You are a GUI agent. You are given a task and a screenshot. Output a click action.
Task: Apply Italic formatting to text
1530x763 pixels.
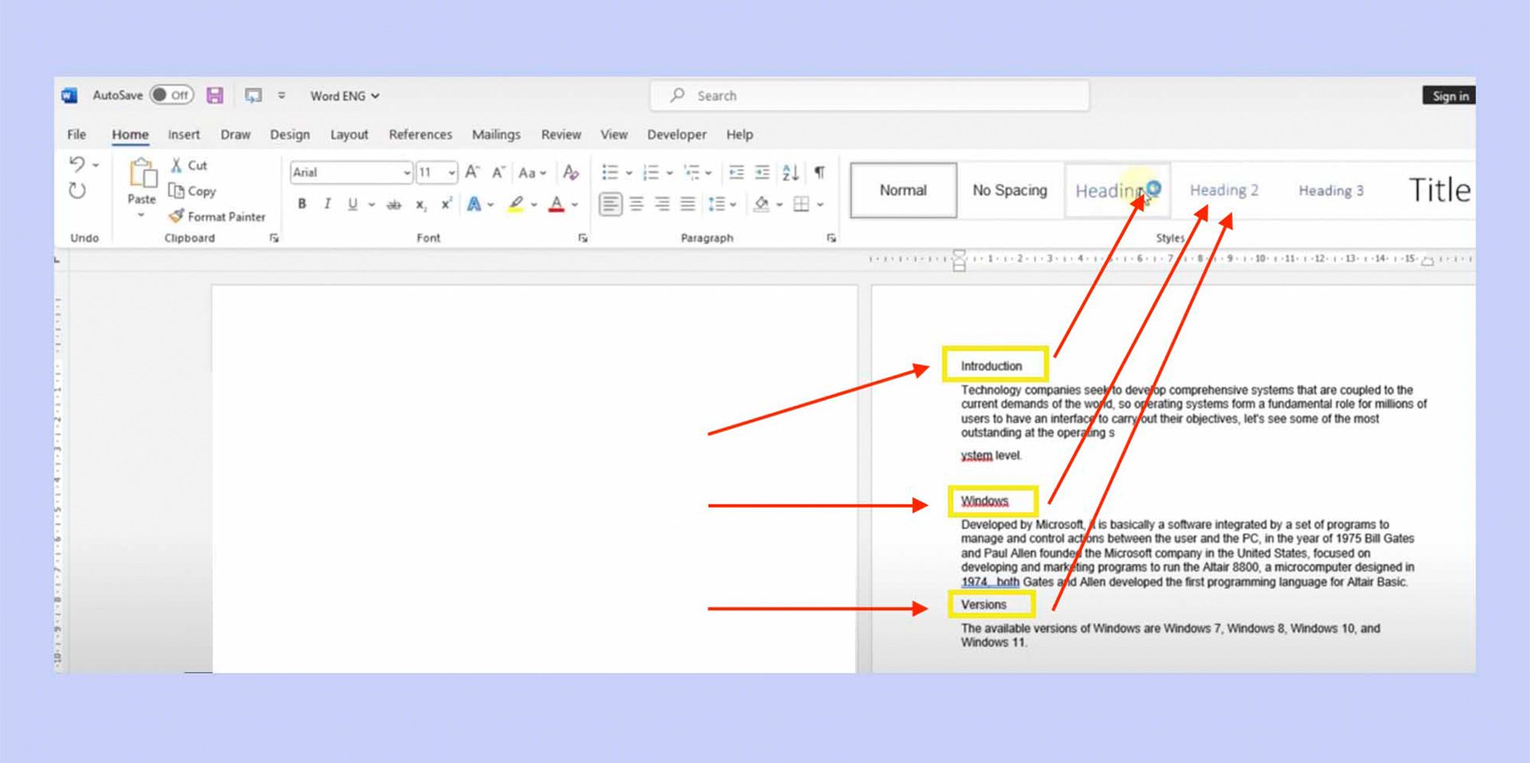pyautogui.click(x=327, y=204)
